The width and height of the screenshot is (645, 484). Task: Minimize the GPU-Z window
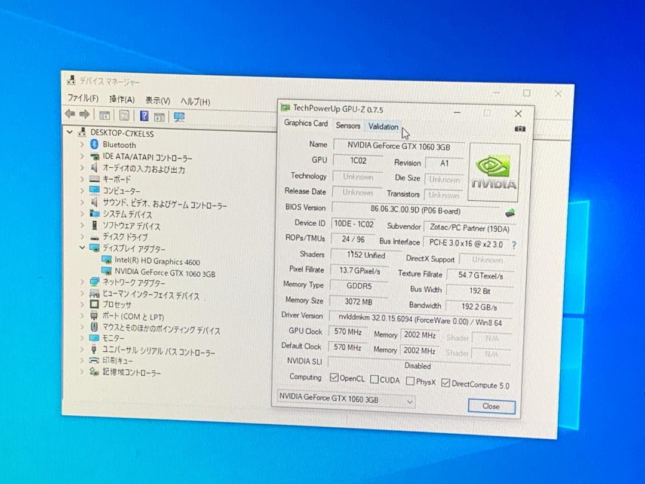(457, 112)
